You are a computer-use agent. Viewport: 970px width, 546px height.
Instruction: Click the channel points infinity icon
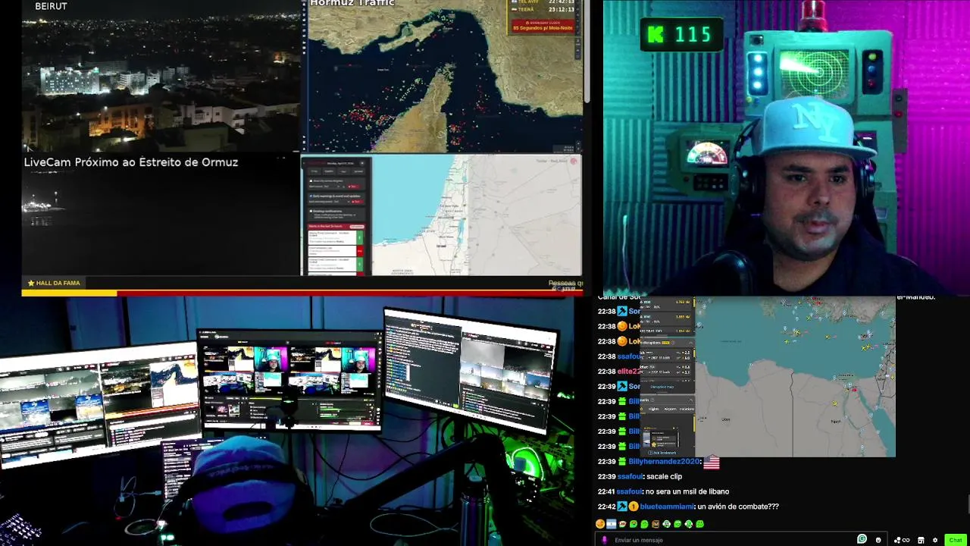click(x=906, y=540)
